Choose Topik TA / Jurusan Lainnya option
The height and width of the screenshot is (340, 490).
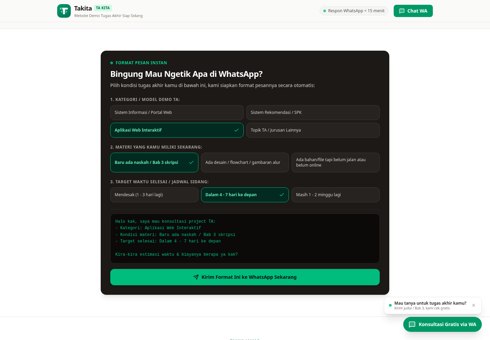(x=313, y=130)
